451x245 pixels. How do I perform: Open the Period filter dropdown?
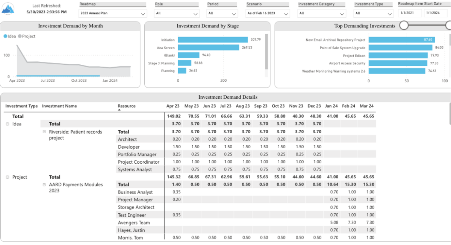coord(222,13)
